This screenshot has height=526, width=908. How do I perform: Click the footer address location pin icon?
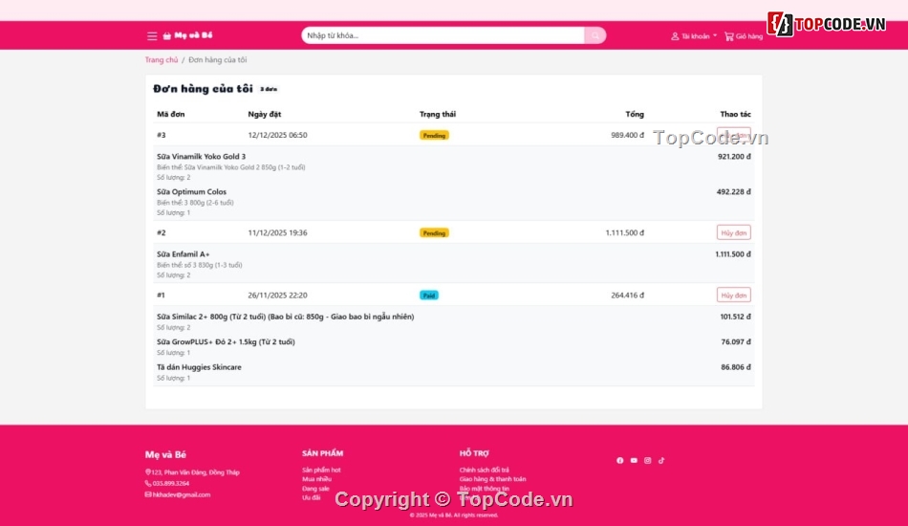click(x=147, y=472)
